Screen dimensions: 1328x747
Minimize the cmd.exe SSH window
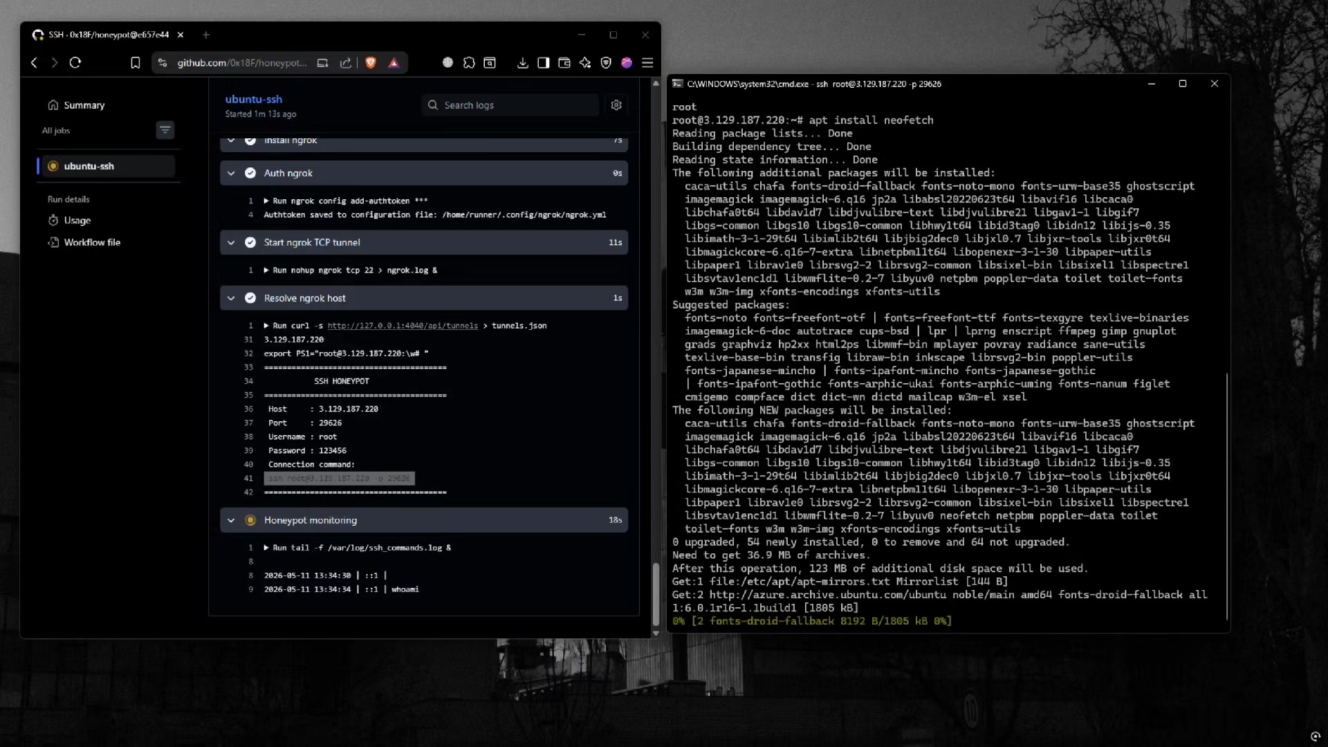[1152, 84]
